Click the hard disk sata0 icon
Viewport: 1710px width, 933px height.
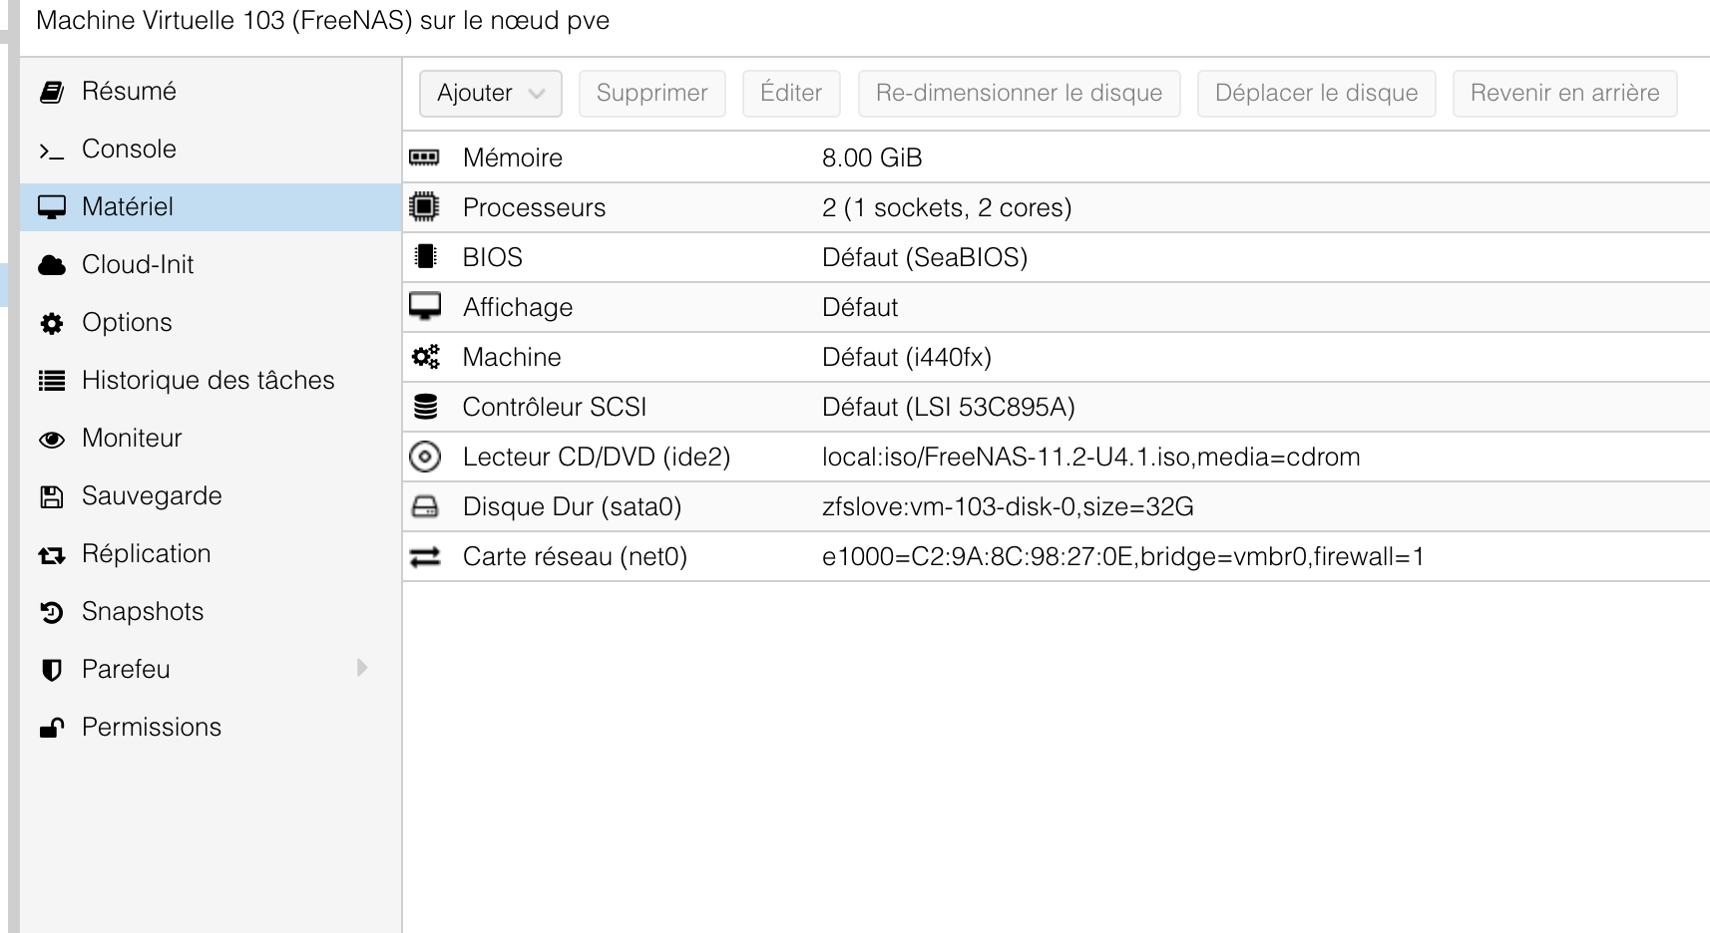pos(425,506)
